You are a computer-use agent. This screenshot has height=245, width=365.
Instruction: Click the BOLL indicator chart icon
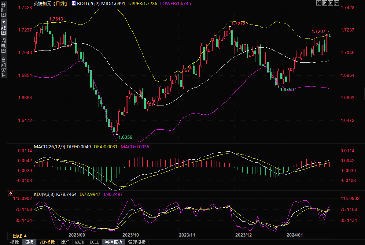[74, 3]
